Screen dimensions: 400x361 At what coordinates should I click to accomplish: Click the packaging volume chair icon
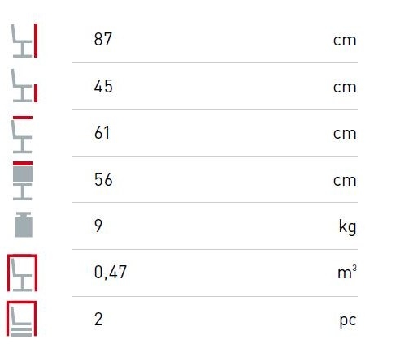(x=22, y=273)
